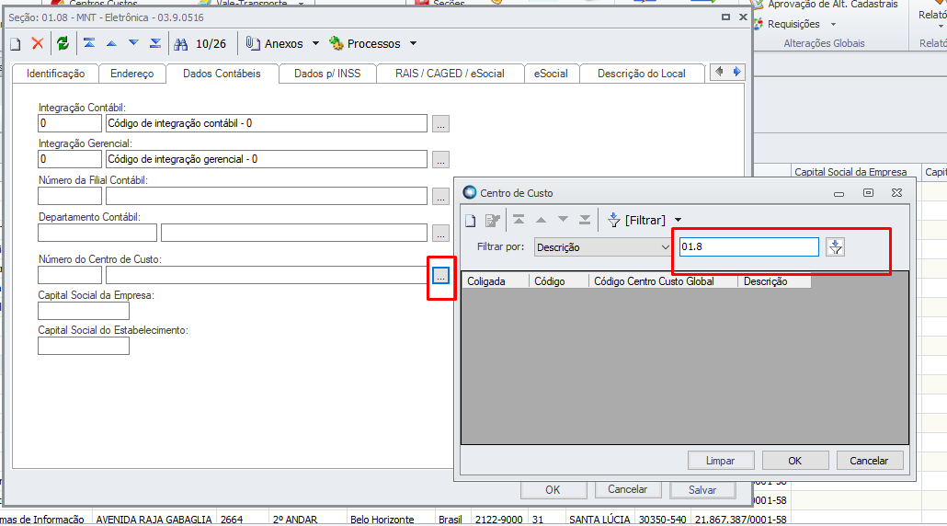Click Integração Gerencial code field
The width and height of the screenshot is (947, 526).
click(70, 159)
